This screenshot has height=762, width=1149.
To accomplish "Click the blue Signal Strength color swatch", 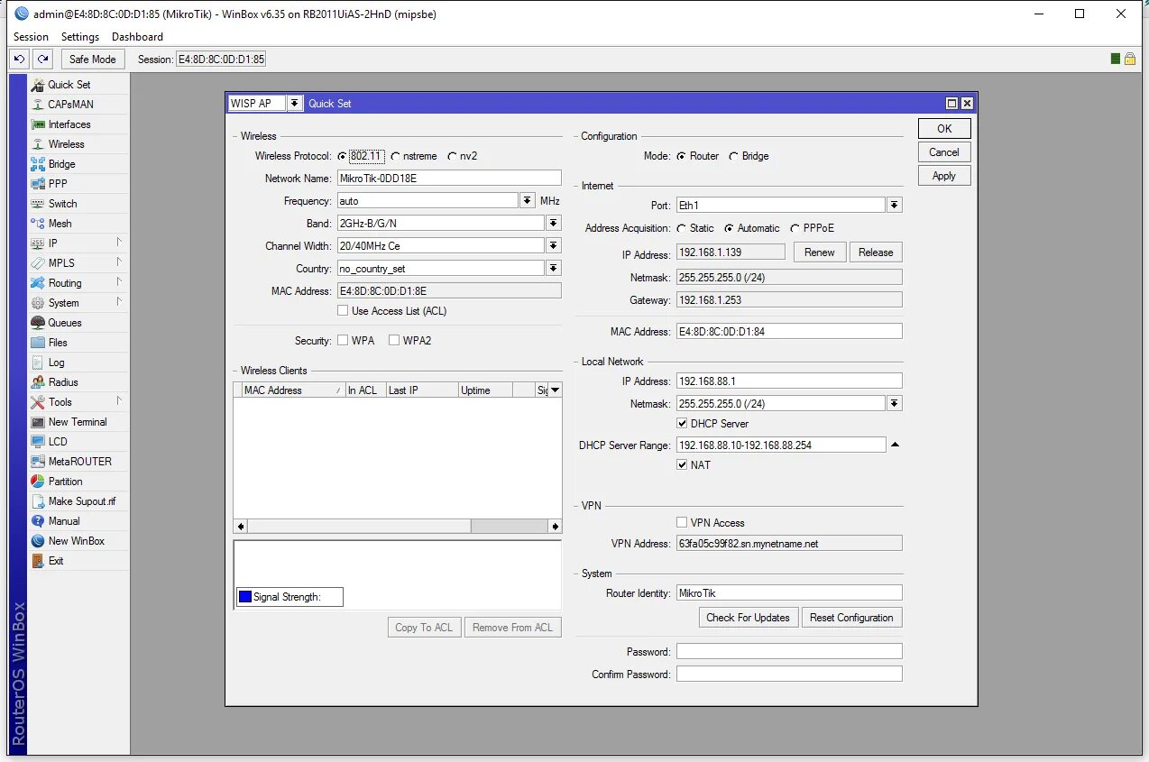I will [244, 596].
